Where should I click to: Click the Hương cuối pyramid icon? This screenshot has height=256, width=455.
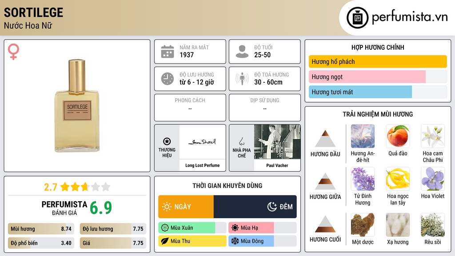325,224
